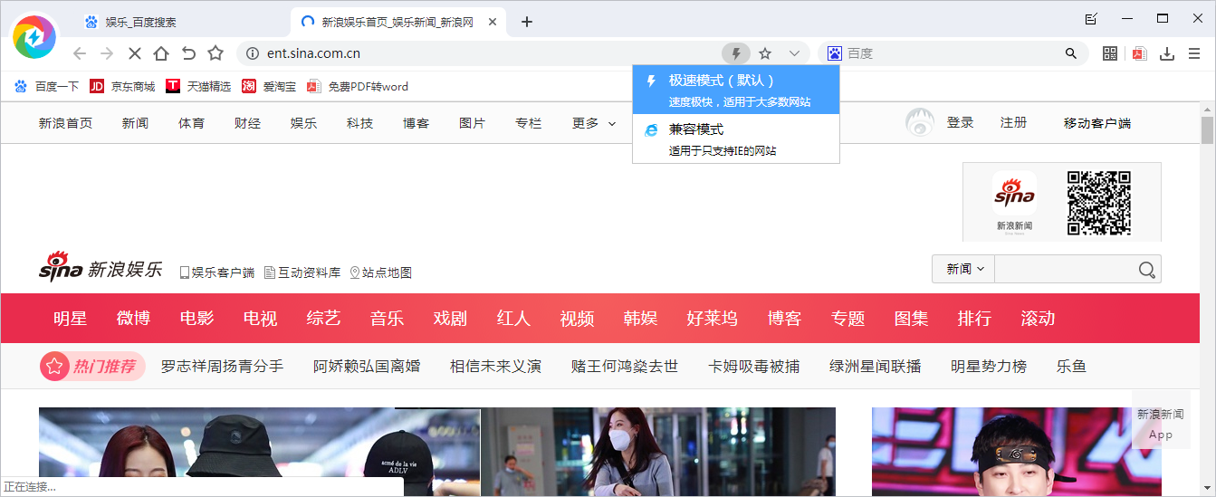The height and width of the screenshot is (497, 1216).
Task: Open 百度一下 bookmark
Action: 46,87
